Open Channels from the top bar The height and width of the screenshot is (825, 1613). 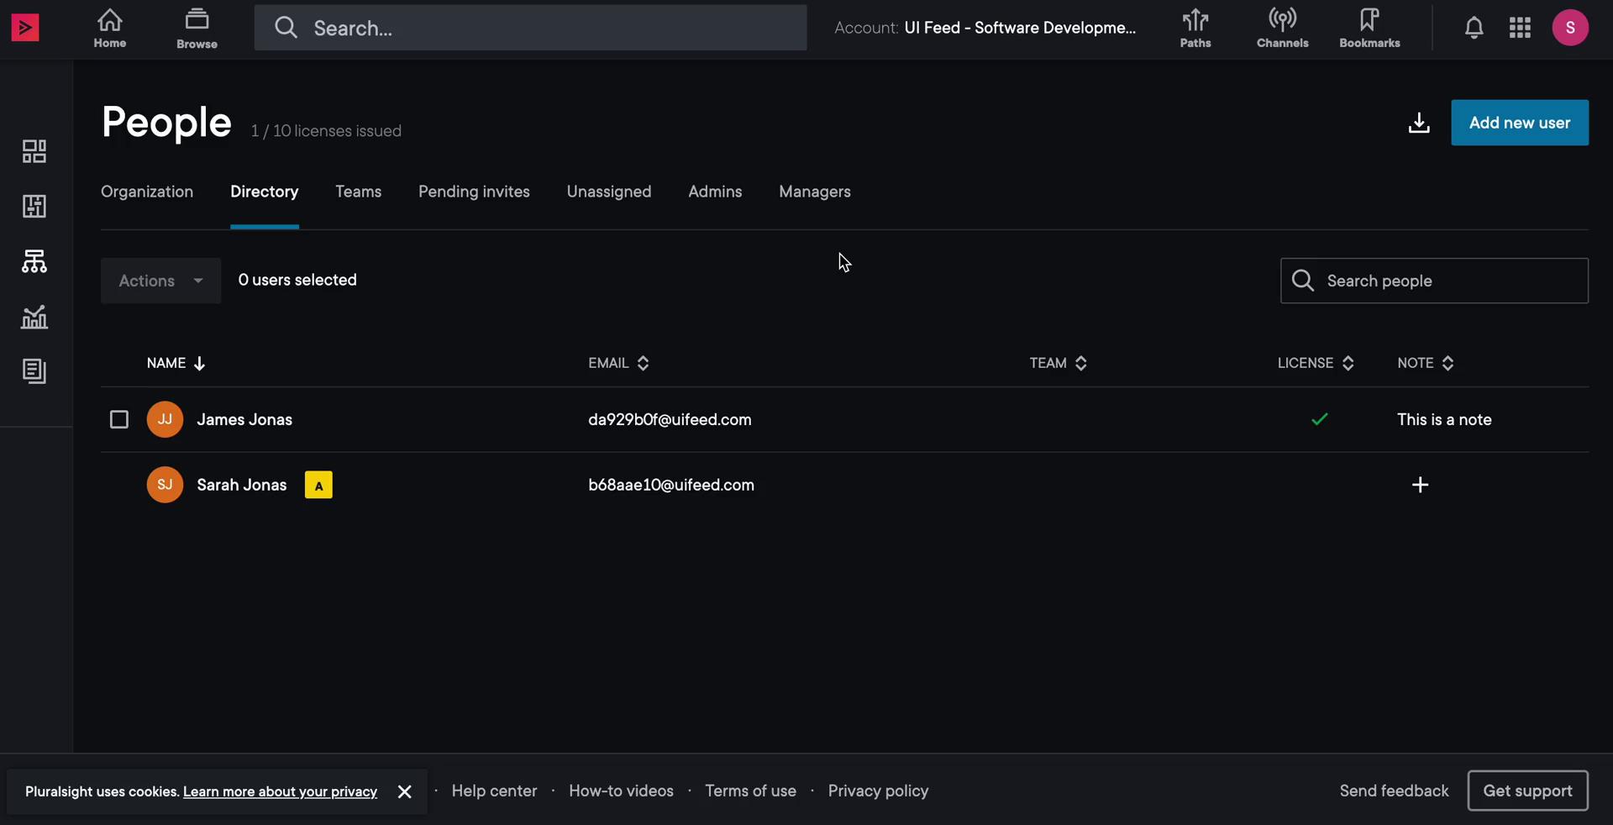[x=1282, y=28]
